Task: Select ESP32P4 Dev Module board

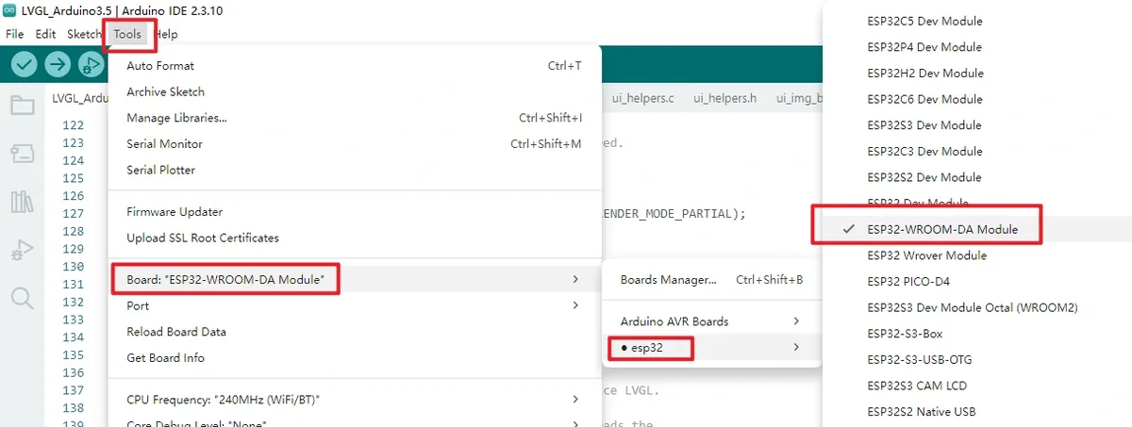Action: 977,47
